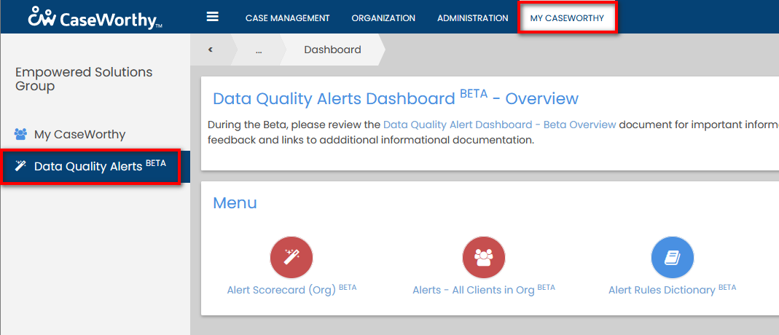The height and width of the screenshot is (335, 779).
Task: Expand the breadcrumb ellipsis item
Action: 259,50
